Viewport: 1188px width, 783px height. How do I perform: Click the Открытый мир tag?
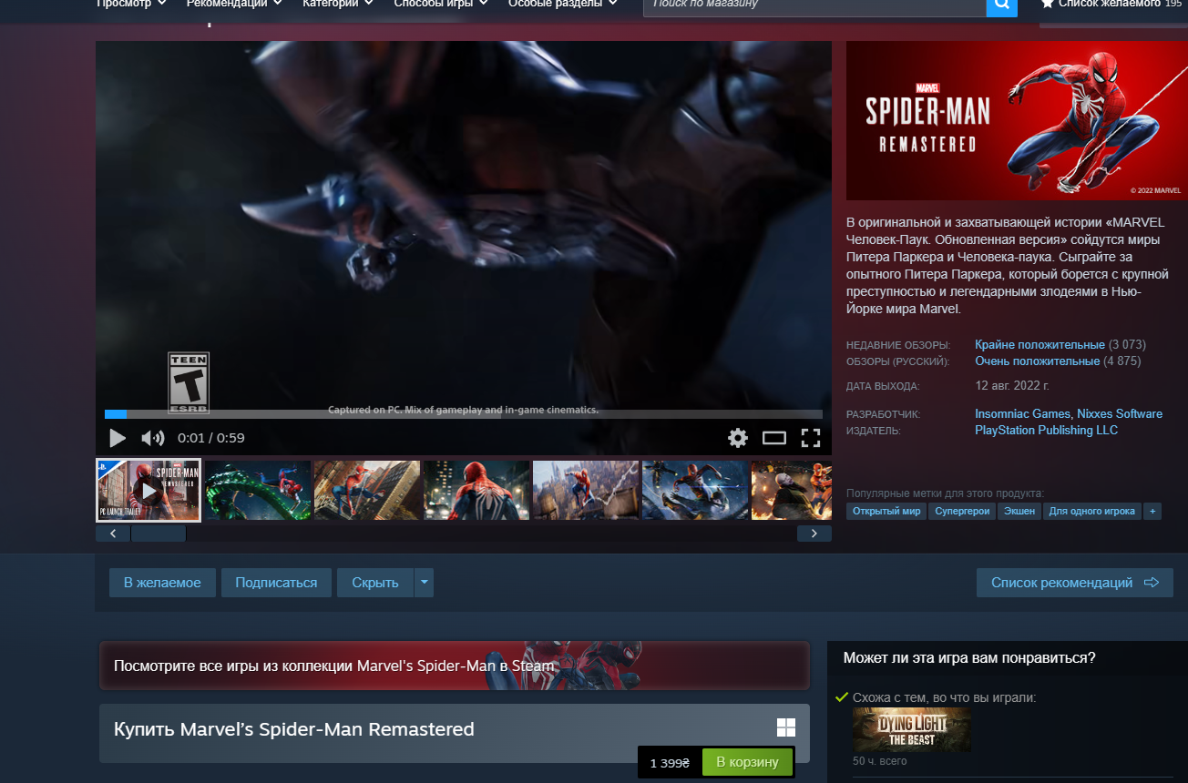pos(887,512)
